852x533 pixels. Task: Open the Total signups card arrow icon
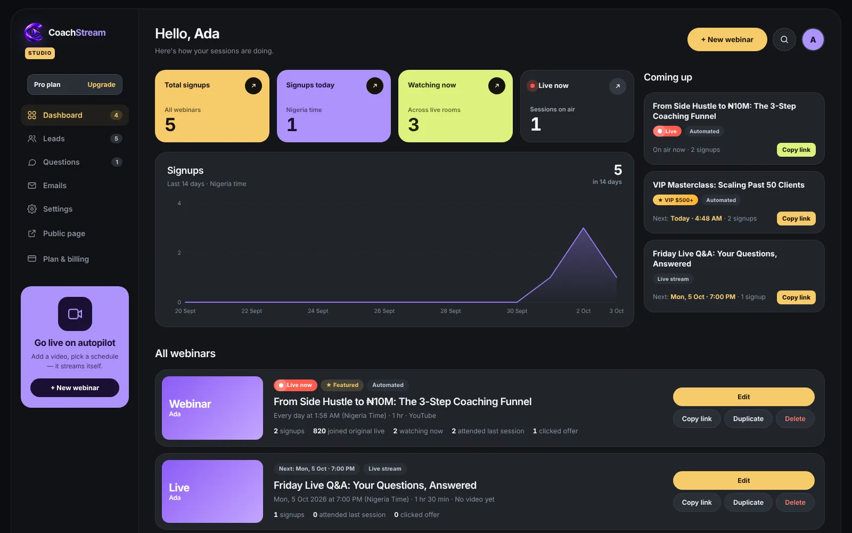(253, 86)
